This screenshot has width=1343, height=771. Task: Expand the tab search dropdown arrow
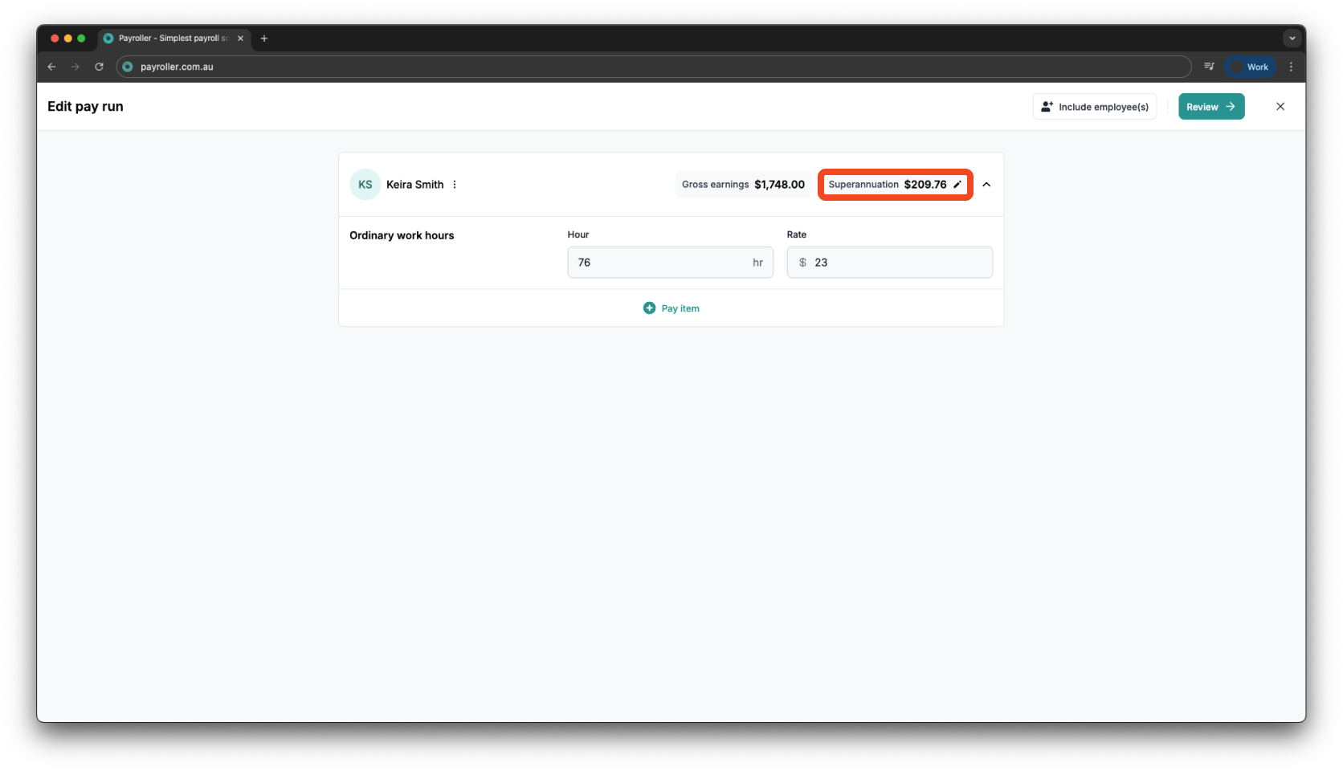[1292, 39]
